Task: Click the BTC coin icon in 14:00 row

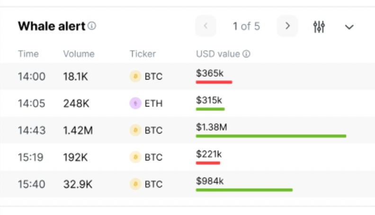Action: point(135,77)
